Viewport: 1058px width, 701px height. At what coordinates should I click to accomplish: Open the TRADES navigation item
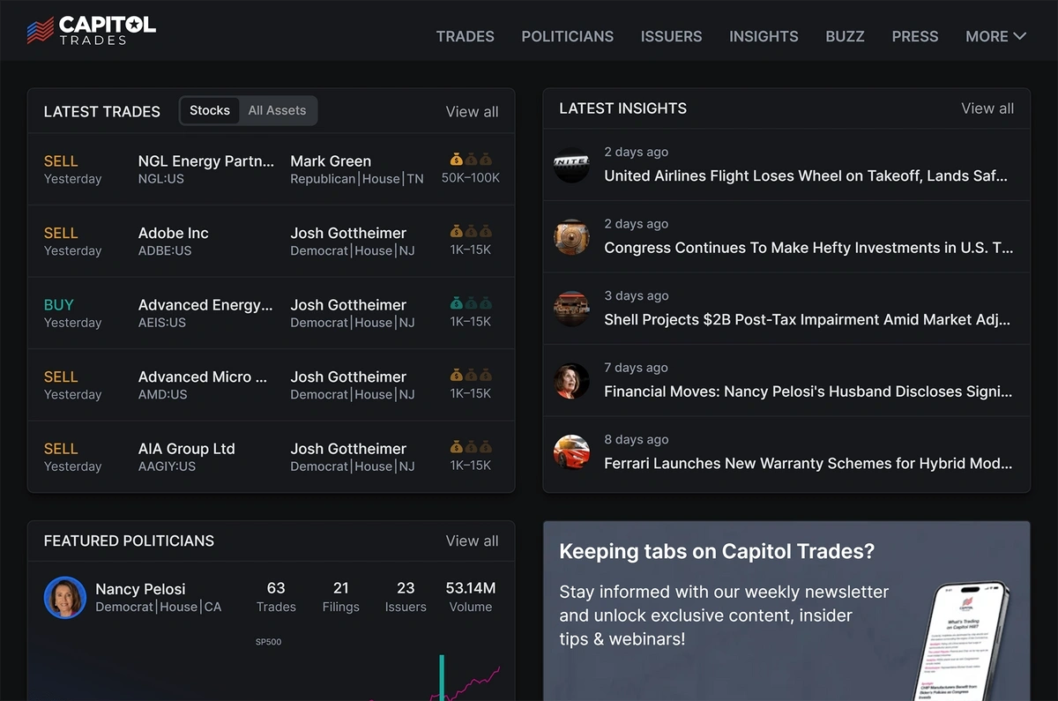click(x=466, y=36)
